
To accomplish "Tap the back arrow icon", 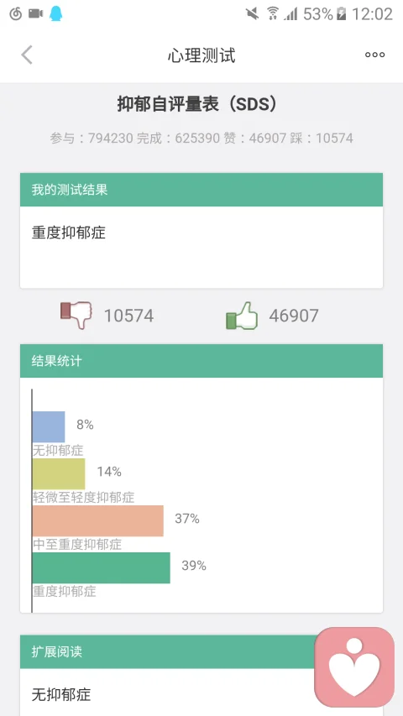I will [x=27, y=55].
